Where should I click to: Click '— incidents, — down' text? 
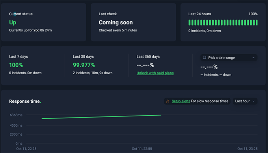216,75
